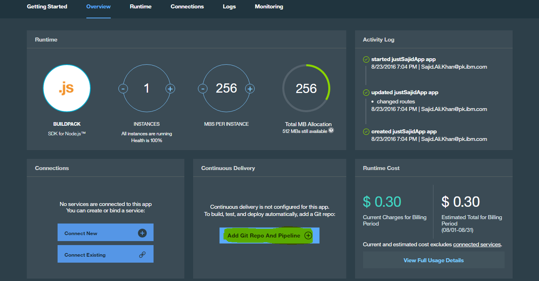Click 'All instances are running' status text
Screen dimensions: 539x281
pos(147,134)
